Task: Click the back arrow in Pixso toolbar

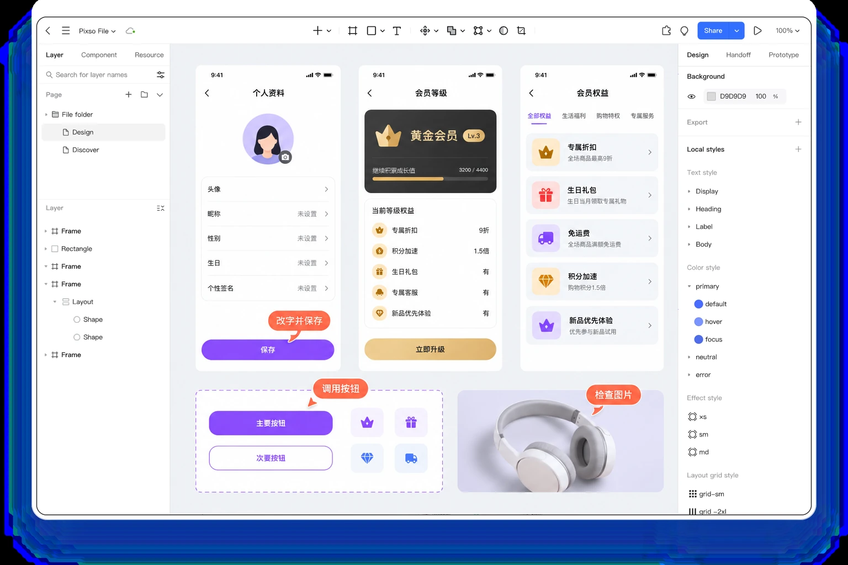Action: pos(48,31)
